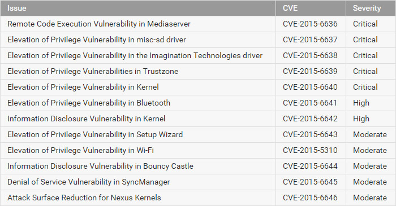The height and width of the screenshot is (206, 396).
Task: Click CVE-2015-6641 Bluetooth CVE
Action: tap(310, 103)
